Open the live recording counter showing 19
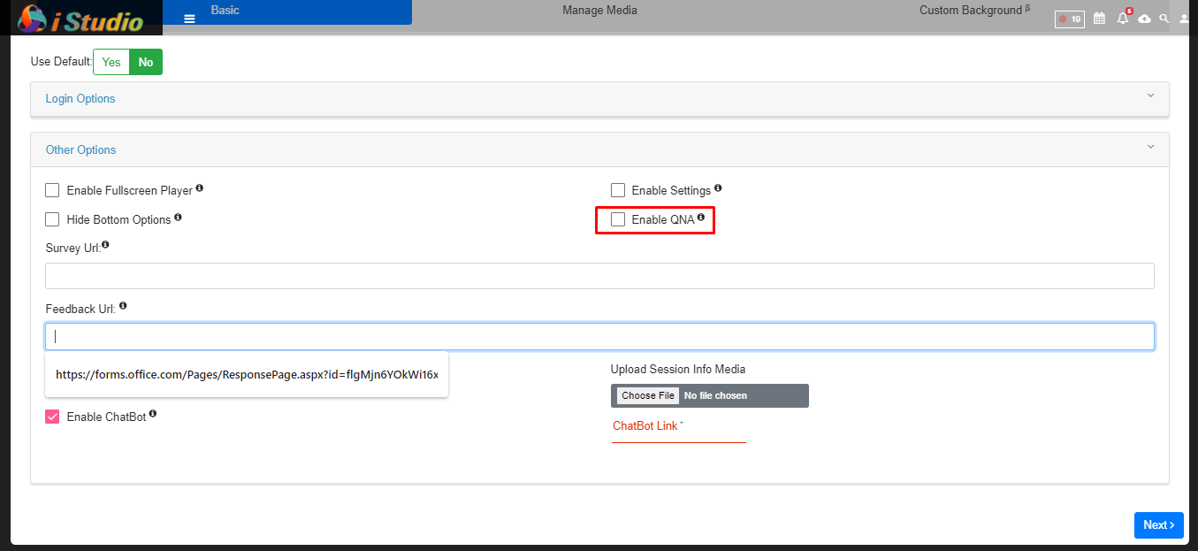Image resolution: width=1198 pixels, height=551 pixels. (x=1070, y=19)
